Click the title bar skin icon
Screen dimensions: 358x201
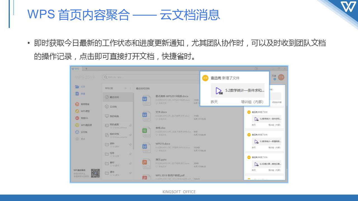pyautogui.click(x=256, y=69)
